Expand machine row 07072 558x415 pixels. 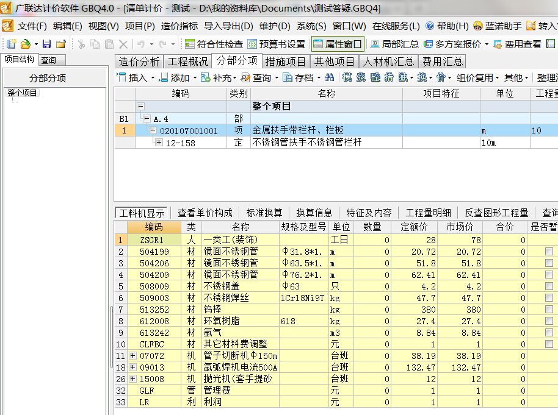pyautogui.click(x=132, y=355)
